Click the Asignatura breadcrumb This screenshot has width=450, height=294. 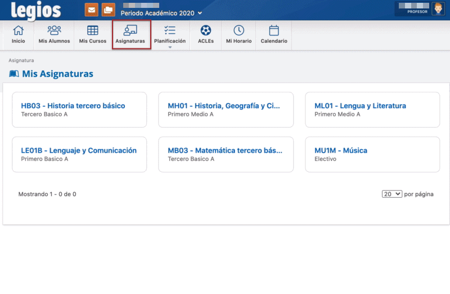pyautogui.click(x=21, y=60)
